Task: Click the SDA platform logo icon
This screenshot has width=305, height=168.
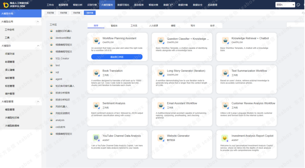Action: pyautogui.click(x=6, y=5)
